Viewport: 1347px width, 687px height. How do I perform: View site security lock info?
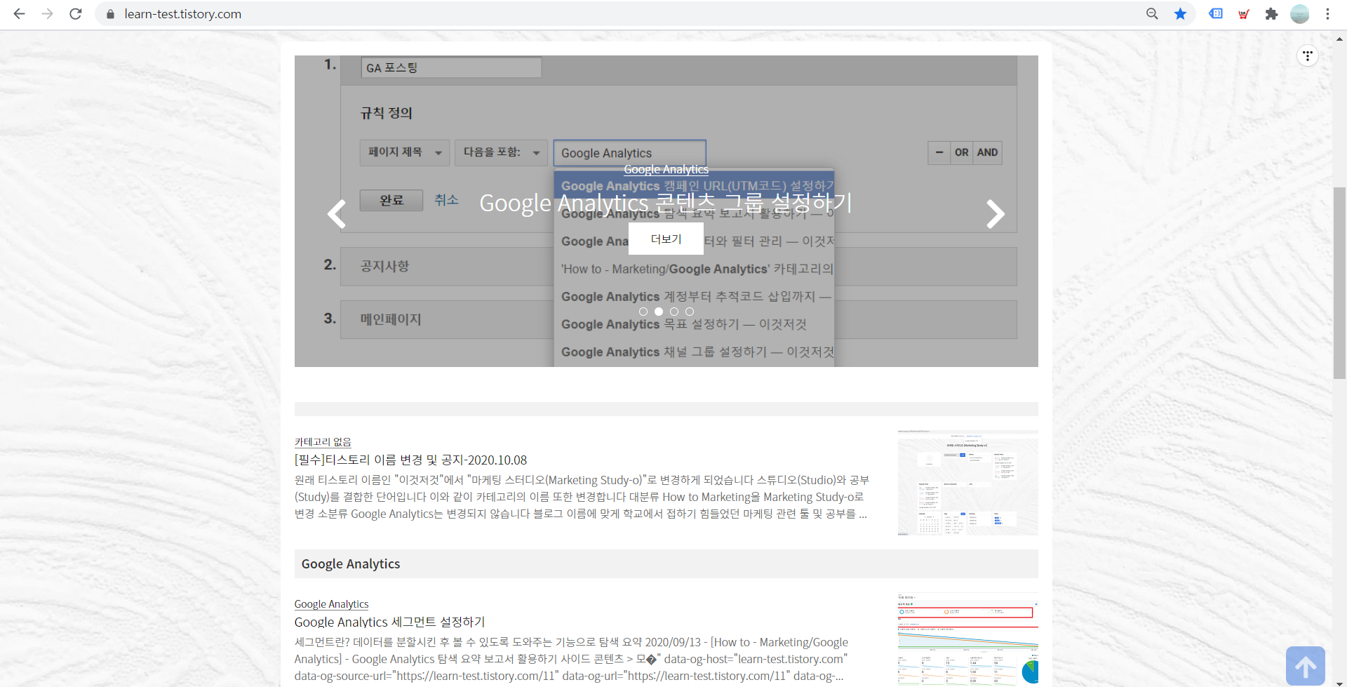[x=110, y=14]
